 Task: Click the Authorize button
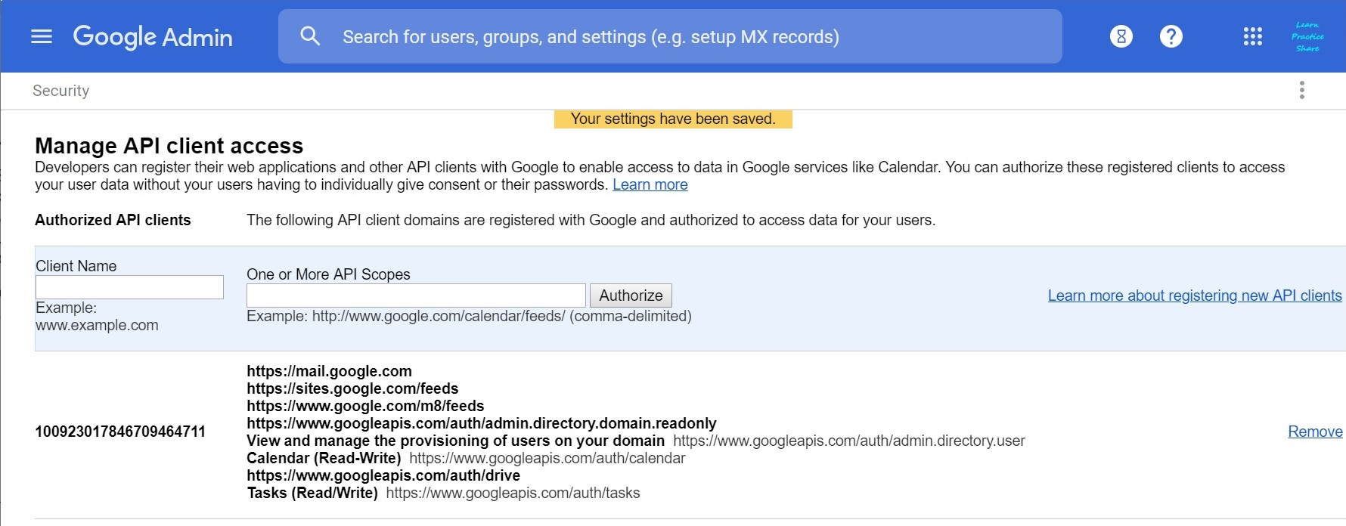[x=631, y=295]
